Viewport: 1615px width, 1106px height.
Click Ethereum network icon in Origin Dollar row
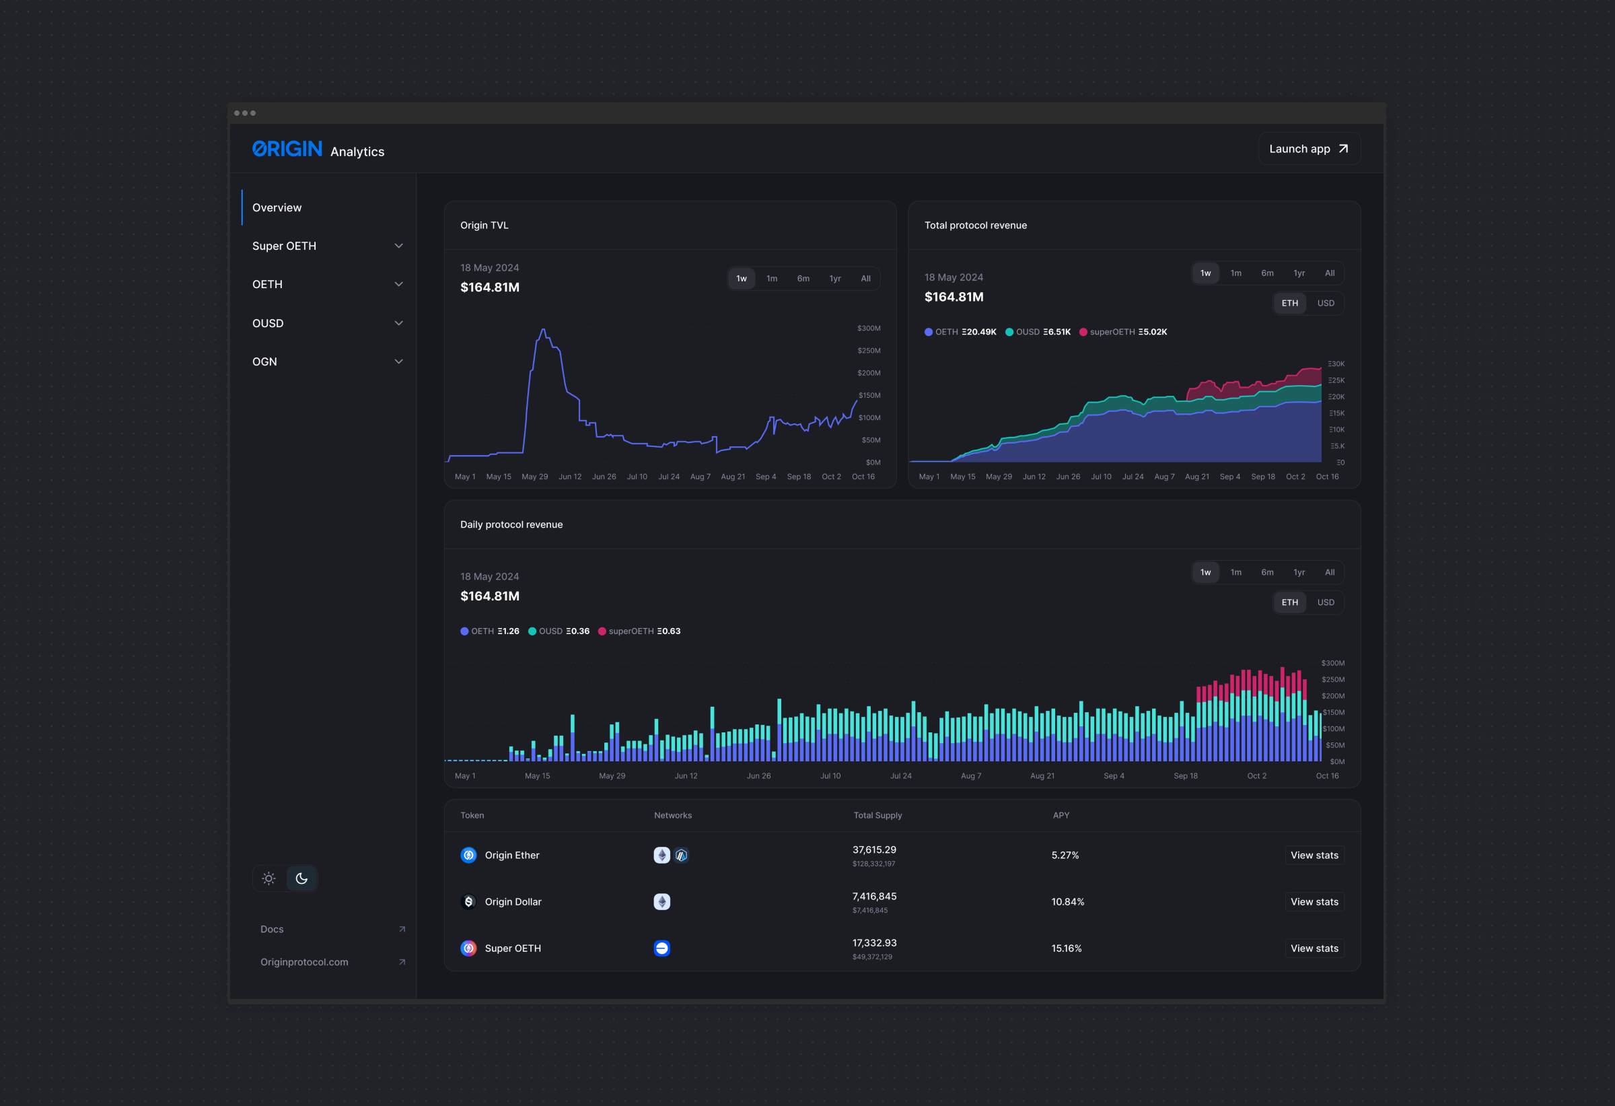click(661, 901)
